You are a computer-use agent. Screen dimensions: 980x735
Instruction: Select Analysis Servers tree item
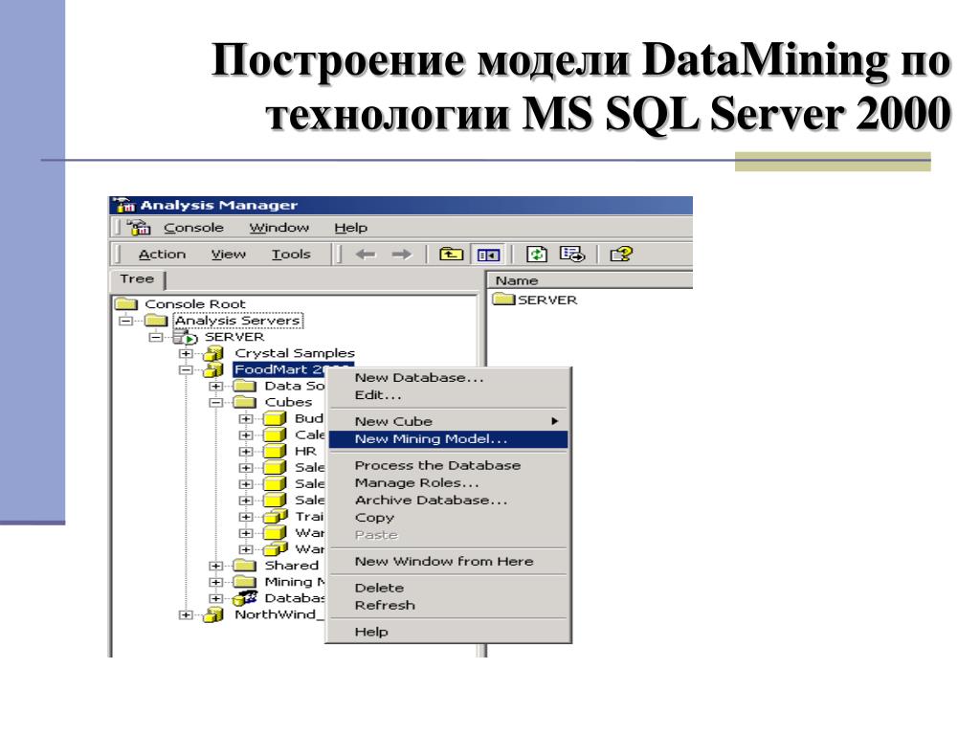pyautogui.click(x=237, y=321)
